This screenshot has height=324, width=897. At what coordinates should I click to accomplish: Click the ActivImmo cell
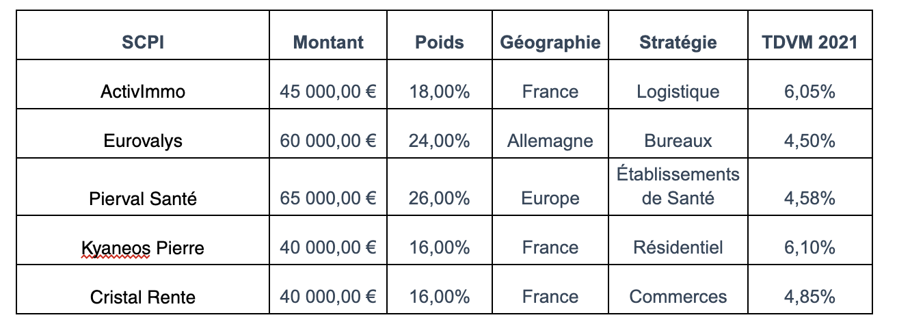point(143,85)
